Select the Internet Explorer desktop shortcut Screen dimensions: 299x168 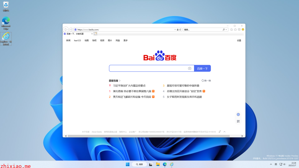click(6, 39)
